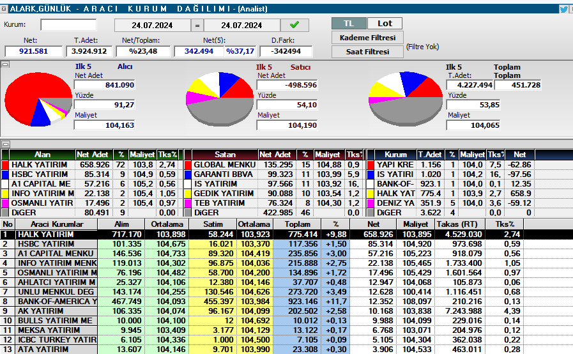The height and width of the screenshot is (354, 573).
Task: Switch to Lot view
Action: coord(385,24)
